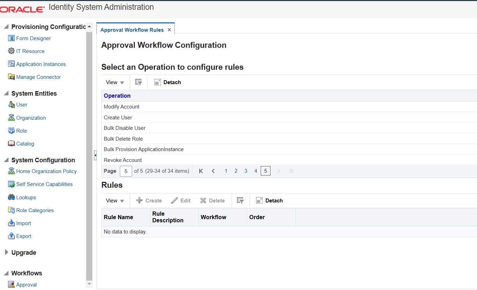Click the sidebar scroll down arrow
Image resolution: width=477 pixels, height=290 pixels.
point(89,284)
